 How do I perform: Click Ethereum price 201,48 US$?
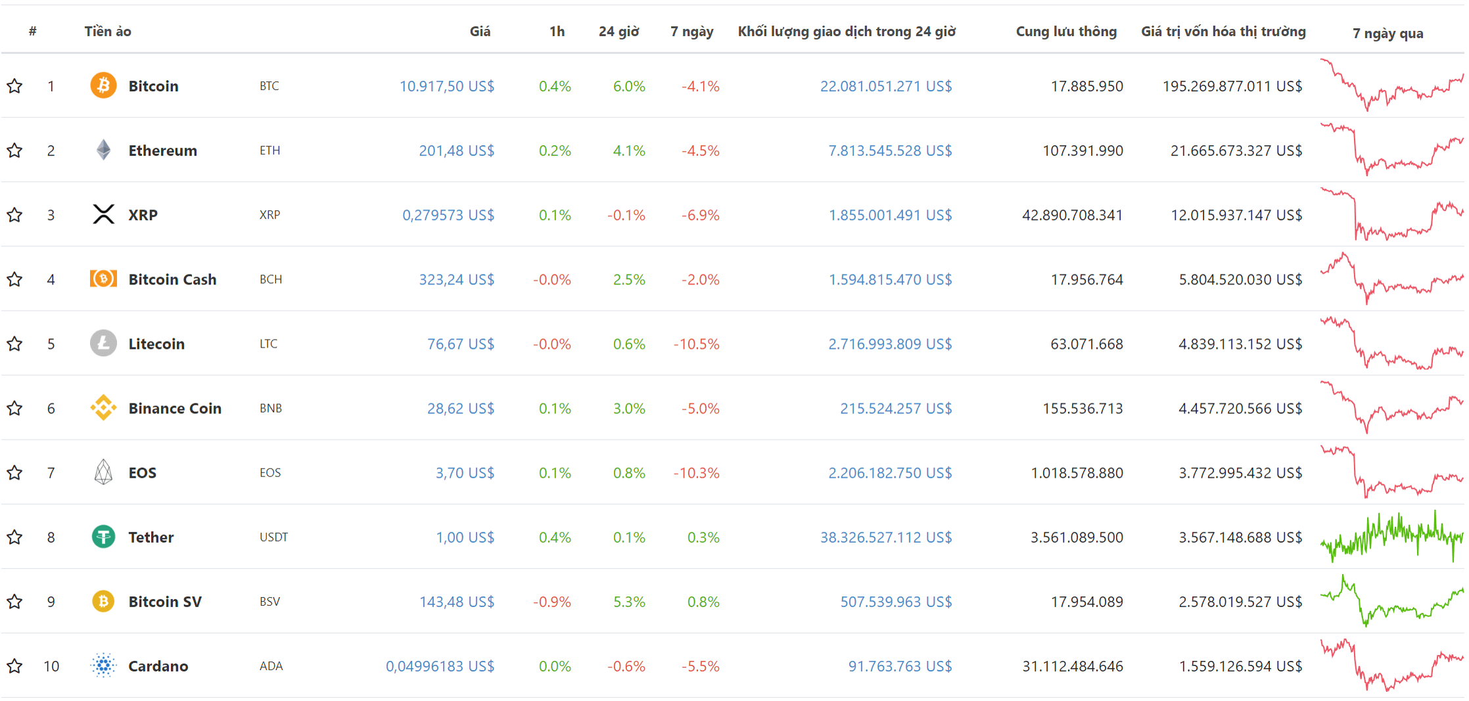[457, 150]
